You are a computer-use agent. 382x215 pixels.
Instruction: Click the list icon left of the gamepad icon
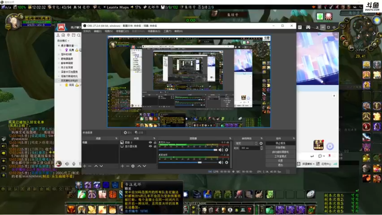[x=300, y=27]
